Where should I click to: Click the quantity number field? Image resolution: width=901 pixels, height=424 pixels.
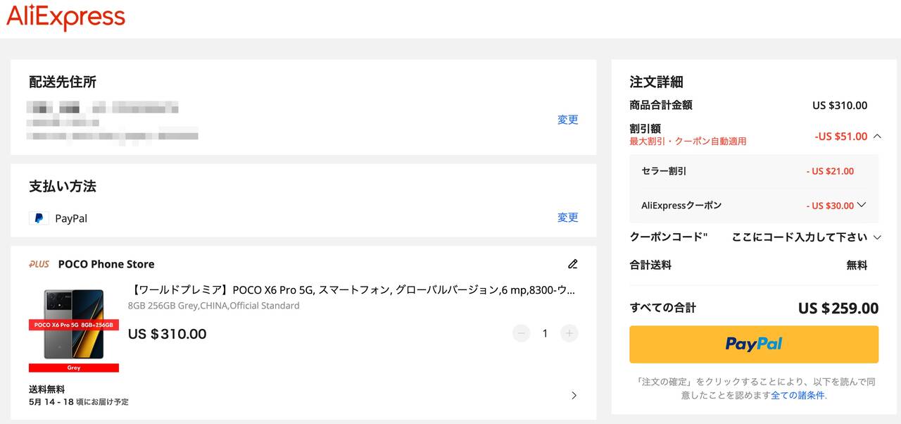(545, 333)
